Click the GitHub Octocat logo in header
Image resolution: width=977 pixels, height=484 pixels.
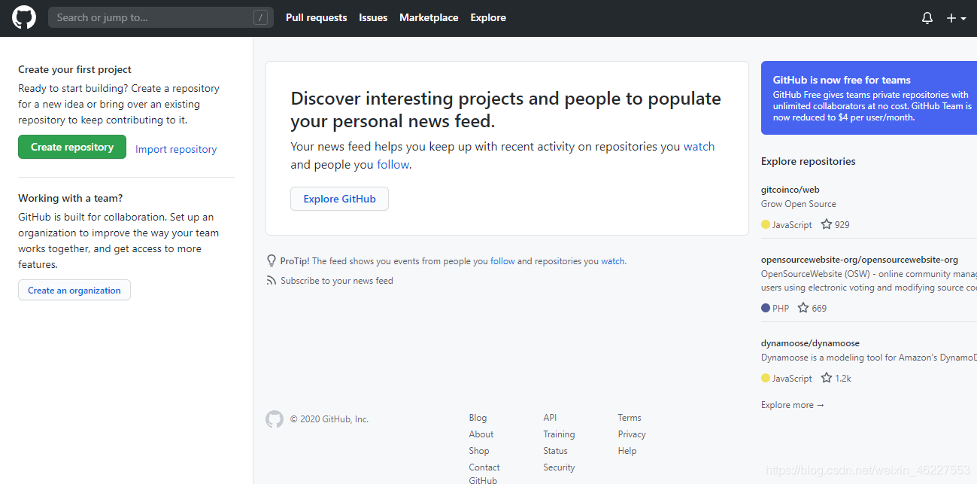click(x=24, y=17)
